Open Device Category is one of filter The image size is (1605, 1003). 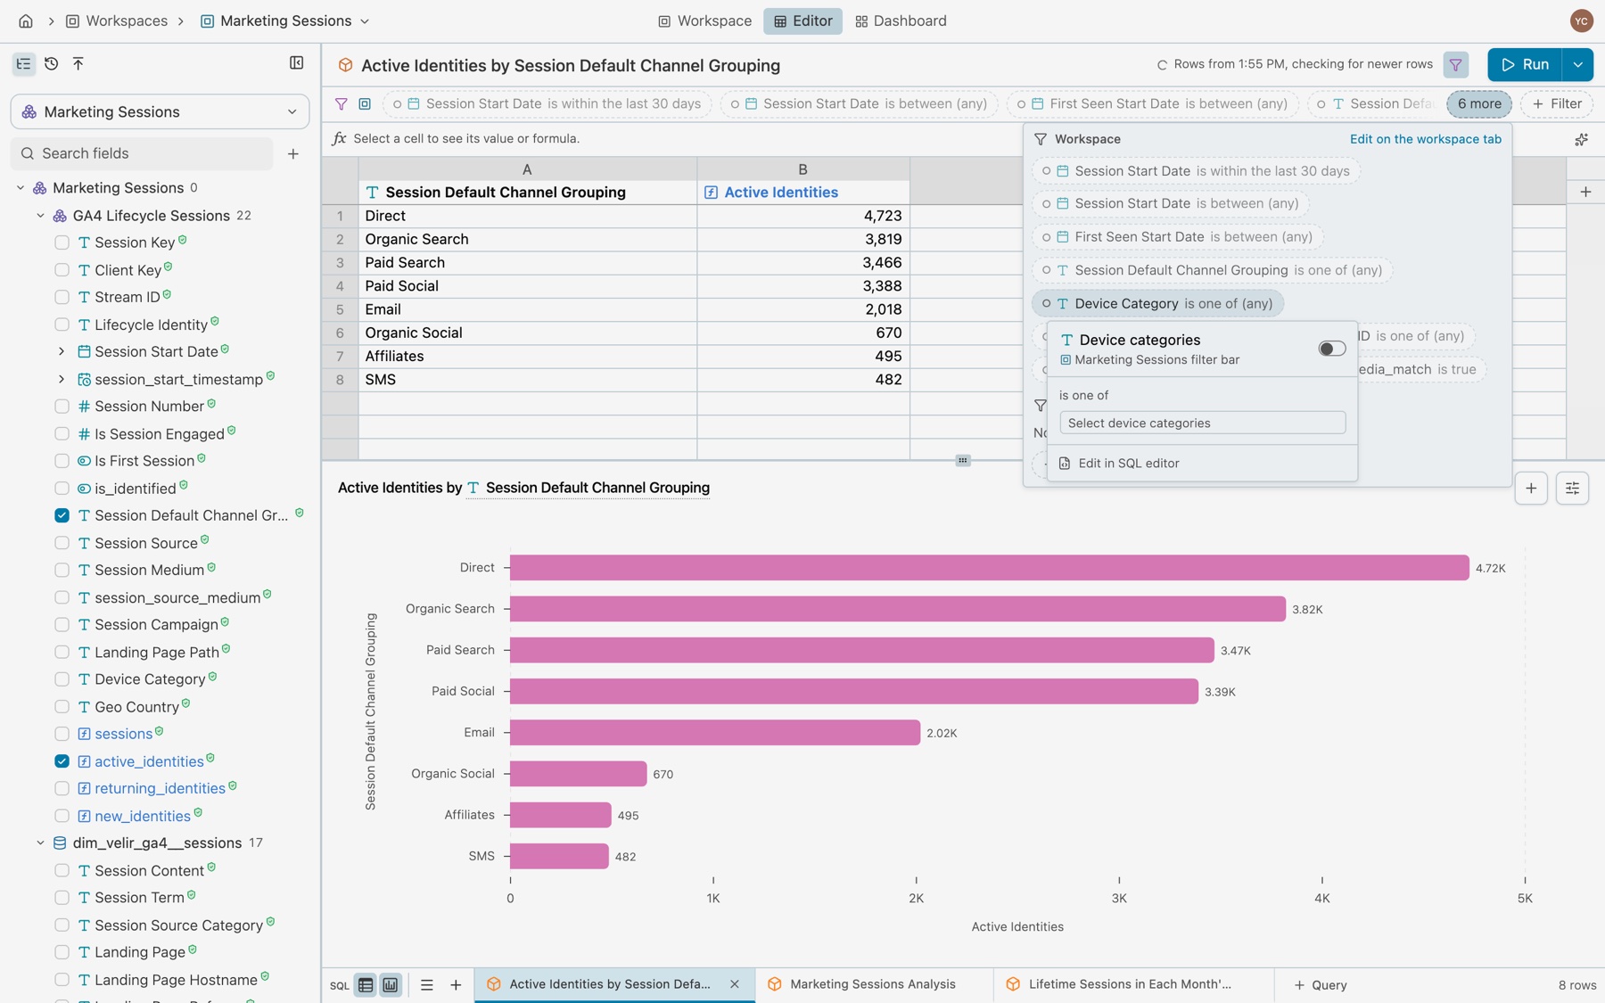[1158, 303]
